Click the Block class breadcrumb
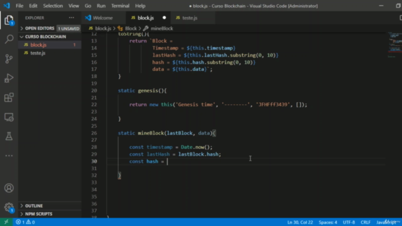The image size is (402, 226). [131, 28]
